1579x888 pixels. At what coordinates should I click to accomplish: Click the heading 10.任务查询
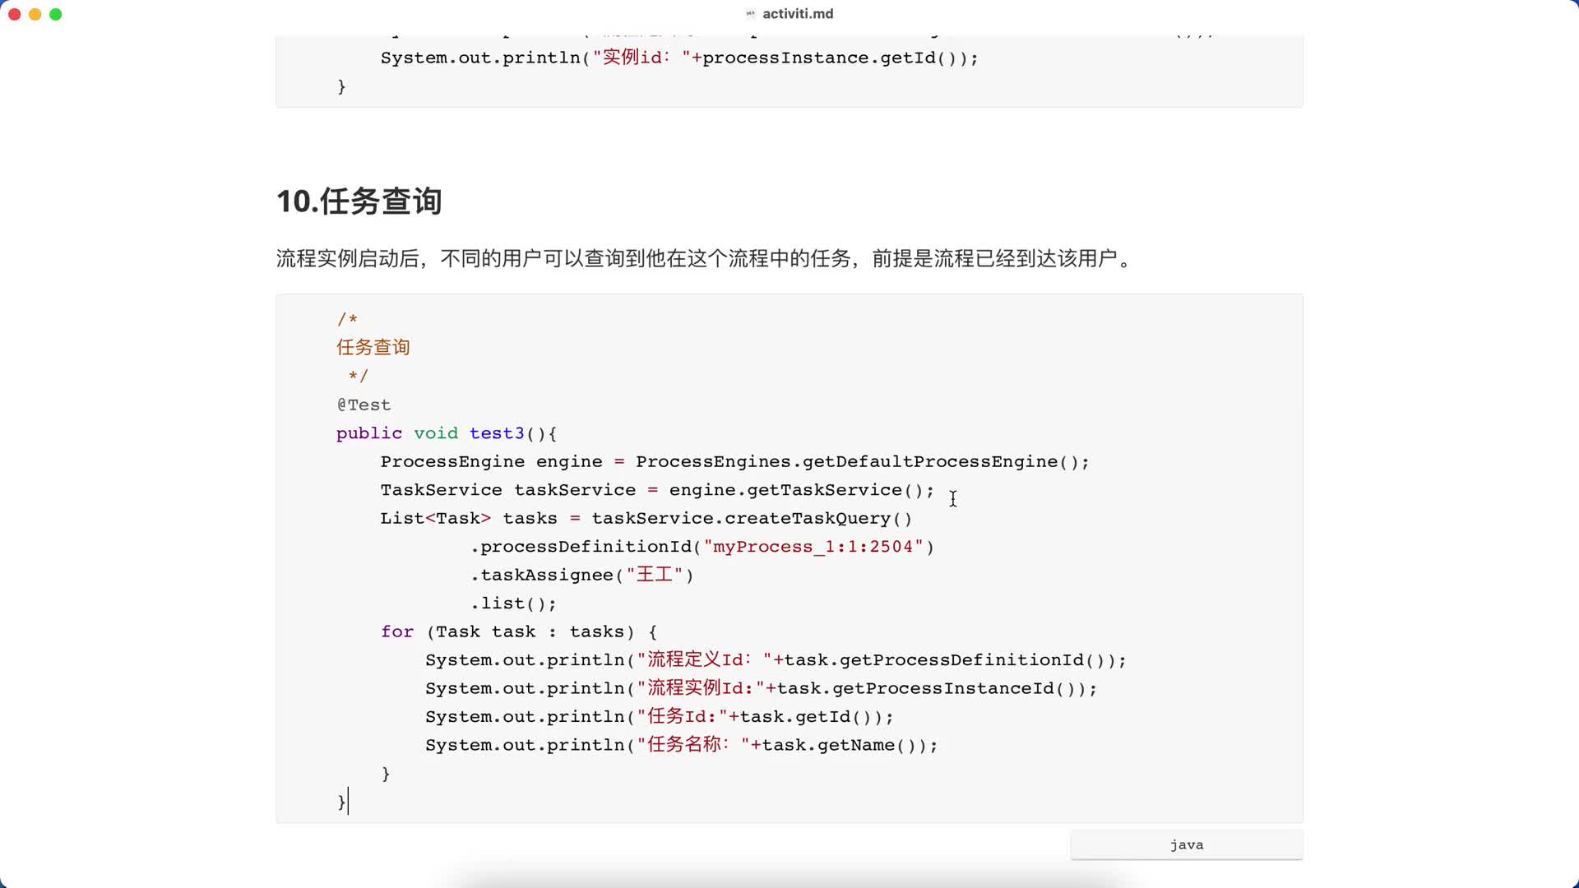pyautogui.click(x=359, y=201)
